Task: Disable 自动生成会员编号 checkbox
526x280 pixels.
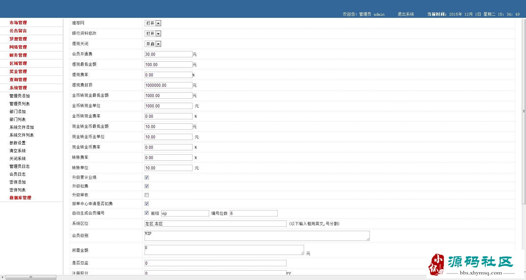Action: pos(147,213)
